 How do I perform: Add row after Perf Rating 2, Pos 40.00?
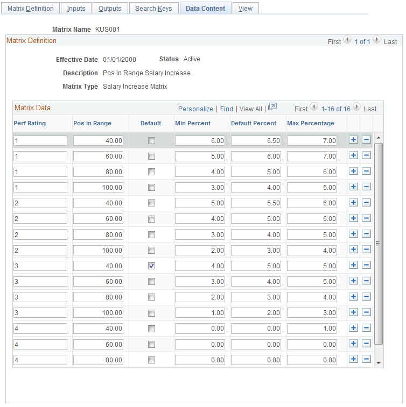(353, 203)
